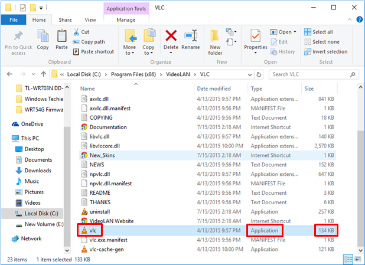Open Desktop in navigation pane
This screenshot has width=365, height=265.
(x=30, y=149)
